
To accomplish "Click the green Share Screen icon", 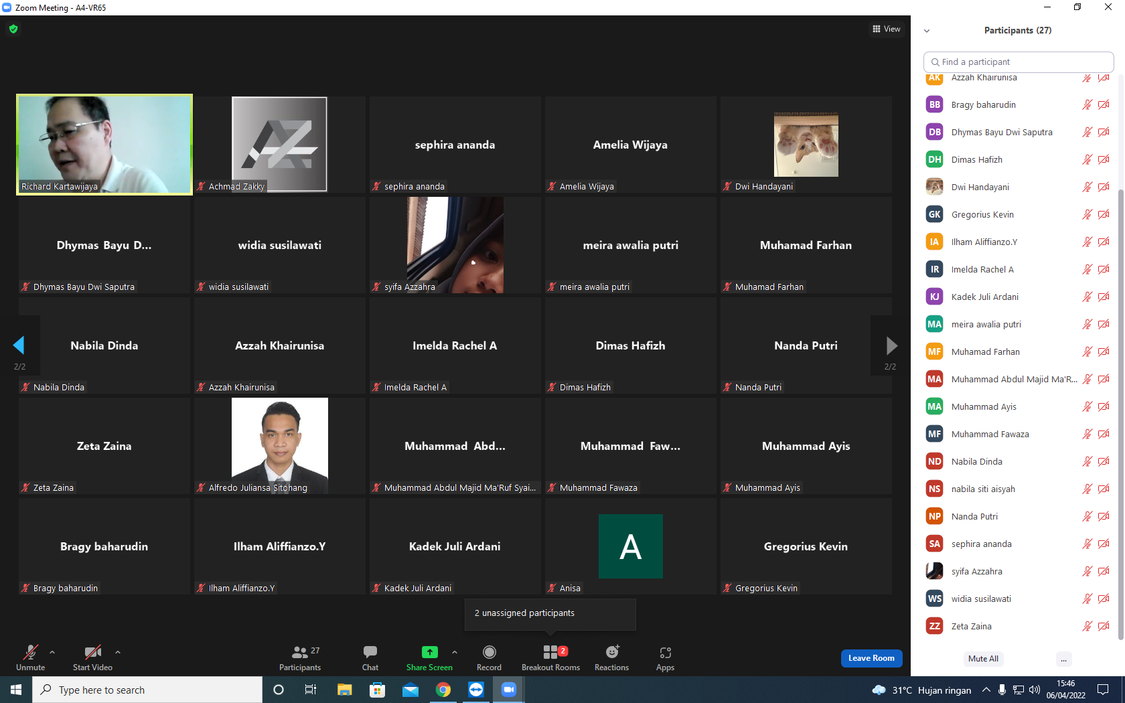I will pos(429,652).
